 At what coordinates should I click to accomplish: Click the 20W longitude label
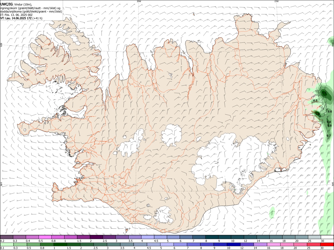(x=139, y=1)
